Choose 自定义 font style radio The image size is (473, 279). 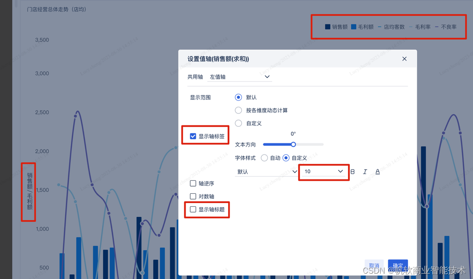286,158
